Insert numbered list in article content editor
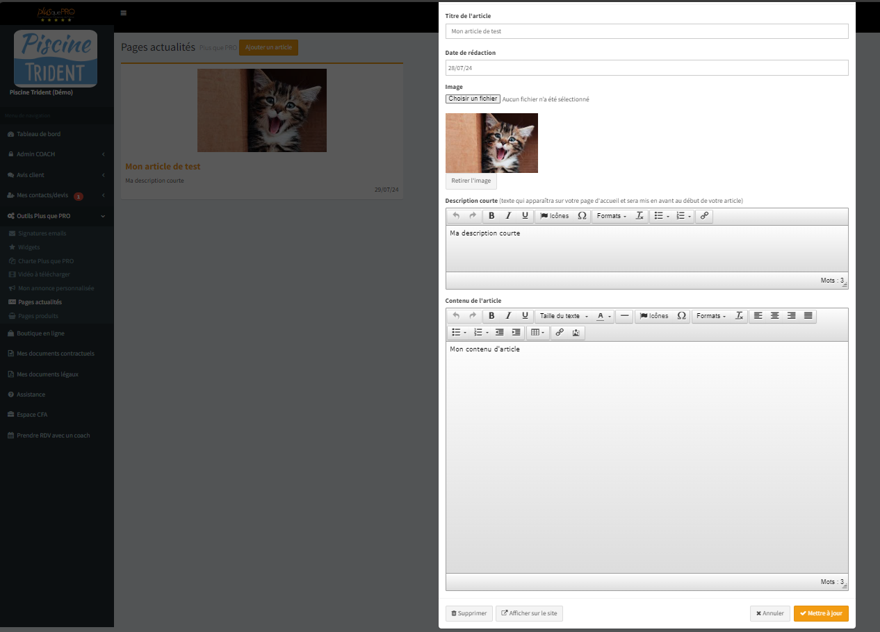Image resolution: width=880 pixels, height=632 pixels. pos(478,333)
